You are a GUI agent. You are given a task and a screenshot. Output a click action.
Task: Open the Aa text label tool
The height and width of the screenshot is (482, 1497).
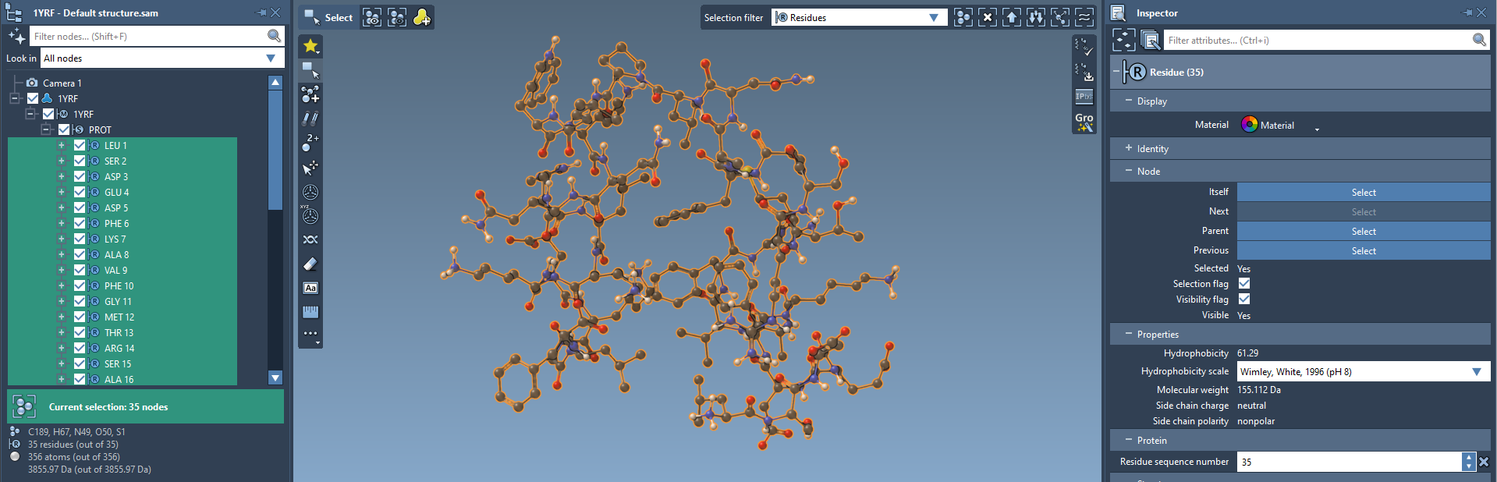pyautogui.click(x=310, y=288)
